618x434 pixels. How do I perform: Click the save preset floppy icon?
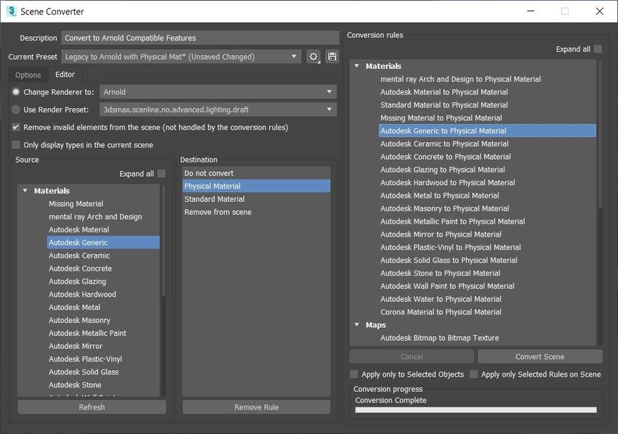click(x=332, y=57)
